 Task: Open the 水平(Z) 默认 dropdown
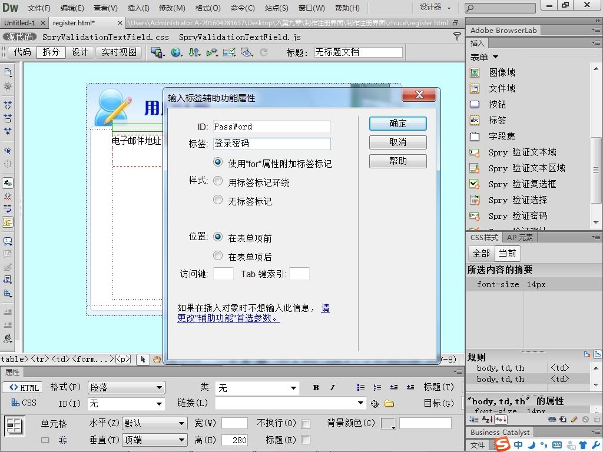155,424
